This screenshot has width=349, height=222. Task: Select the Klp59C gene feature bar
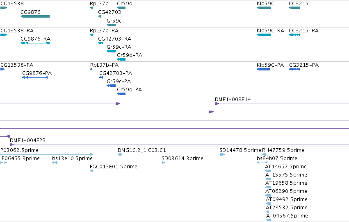[x=264, y=8]
